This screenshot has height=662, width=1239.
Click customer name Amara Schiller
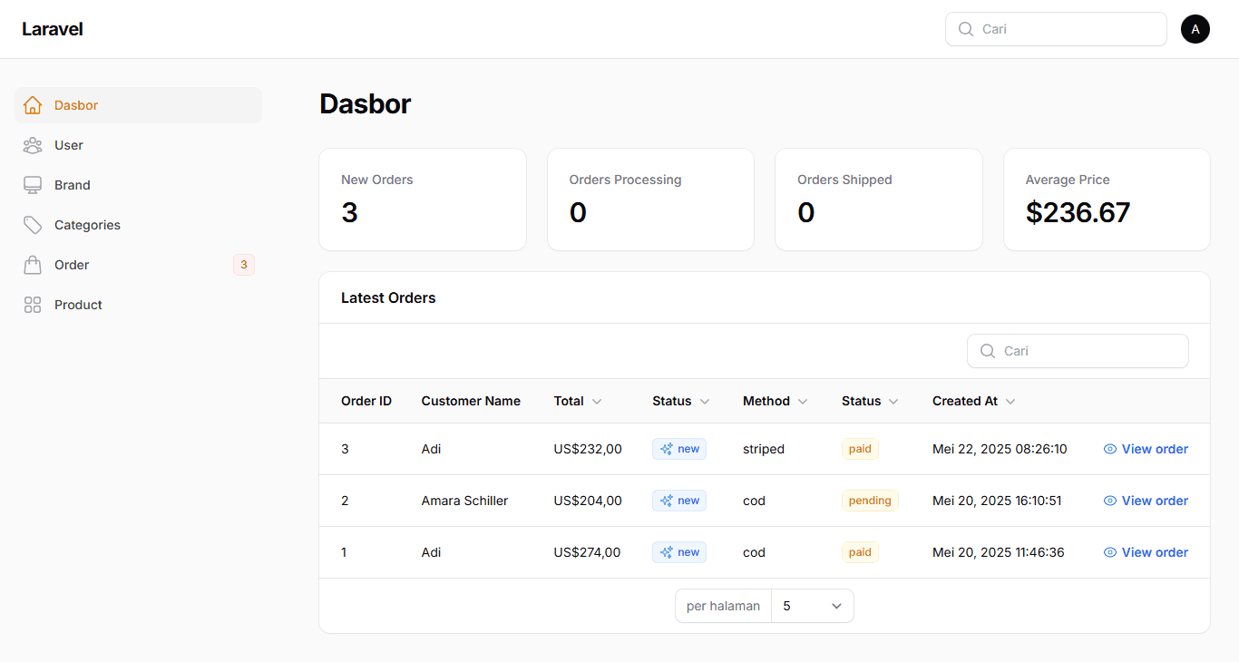(464, 501)
